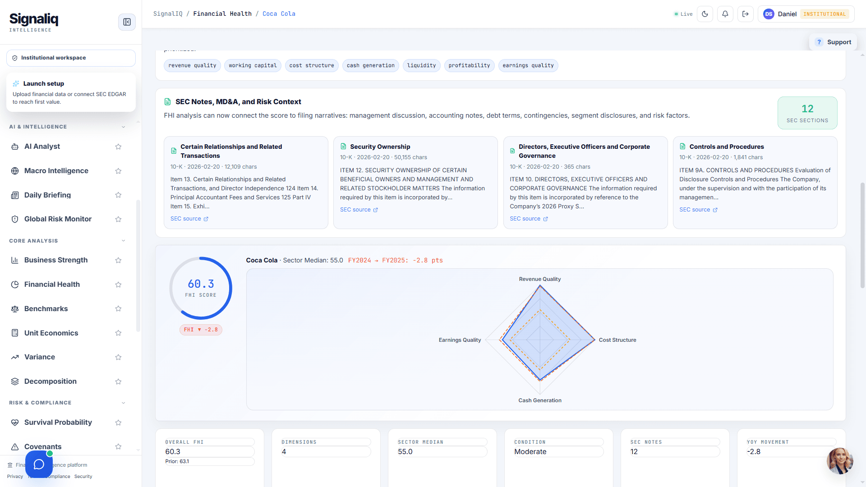
Task: Open SEC source for Related Transactions
Action: coord(189,219)
